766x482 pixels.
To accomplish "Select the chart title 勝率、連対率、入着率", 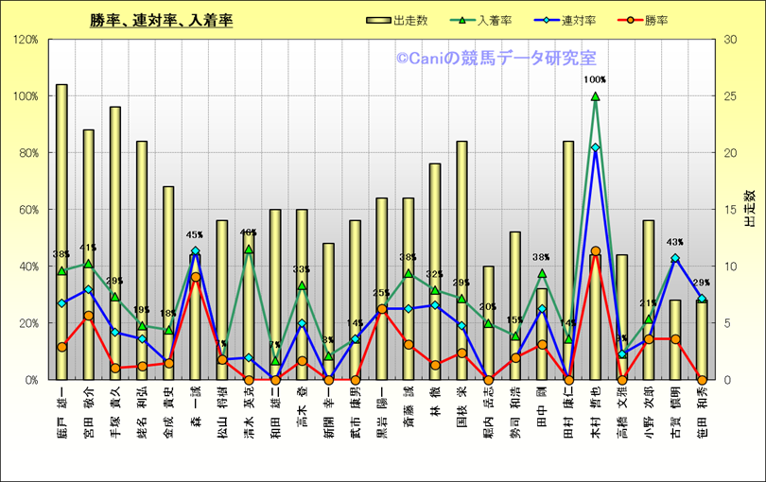I will click(x=162, y=20).
